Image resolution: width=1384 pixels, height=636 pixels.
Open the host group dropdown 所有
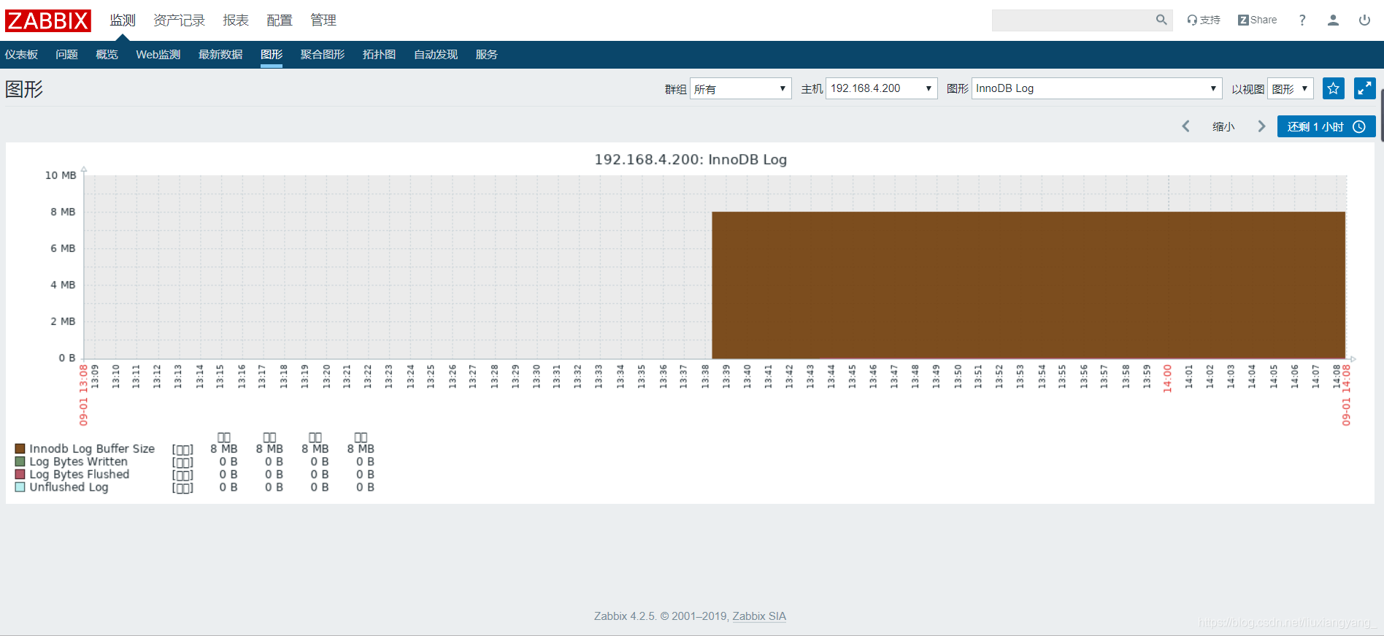click(x=740, y=88)
